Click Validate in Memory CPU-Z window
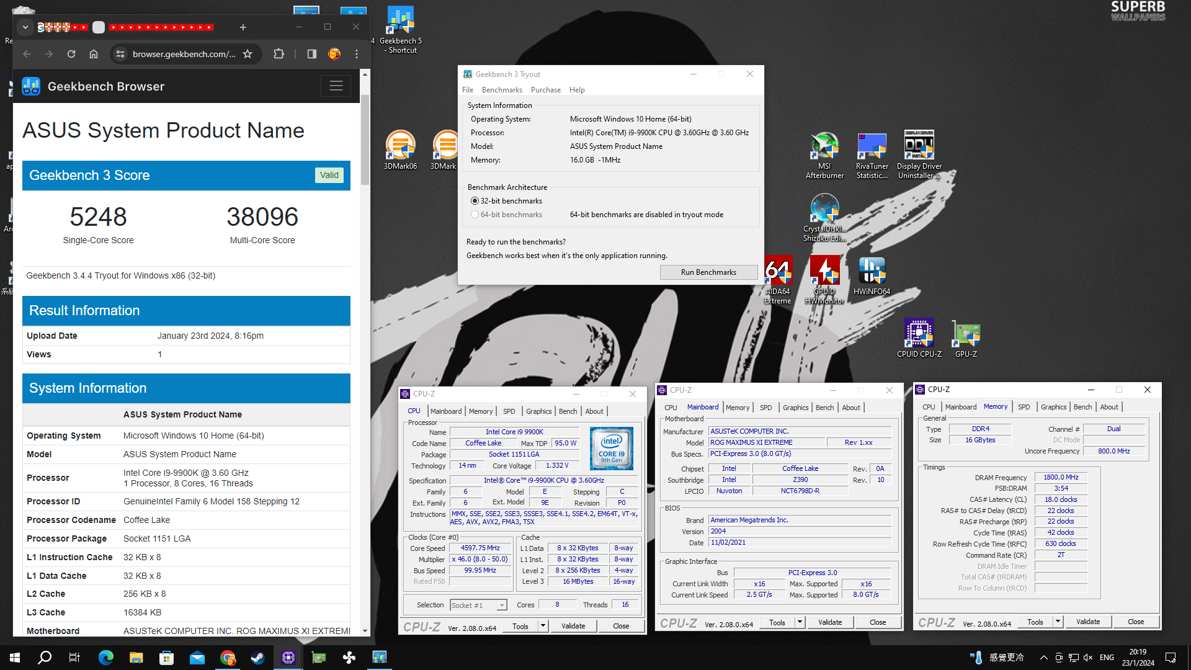Screen dimensions: 1191x670 [x=1088, y=622]
